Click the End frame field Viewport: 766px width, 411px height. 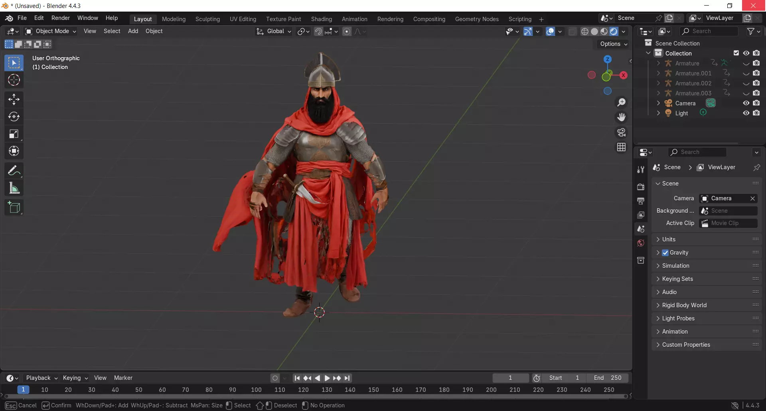607,378
